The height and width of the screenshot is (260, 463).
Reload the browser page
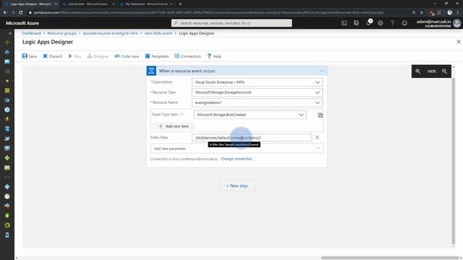pos(21,12)
